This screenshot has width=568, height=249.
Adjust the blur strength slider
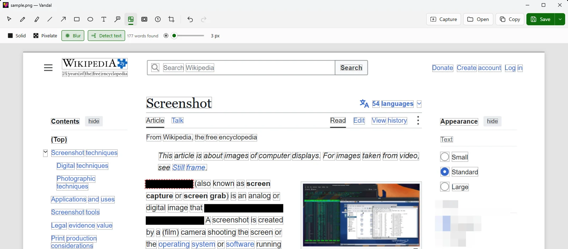188,36
